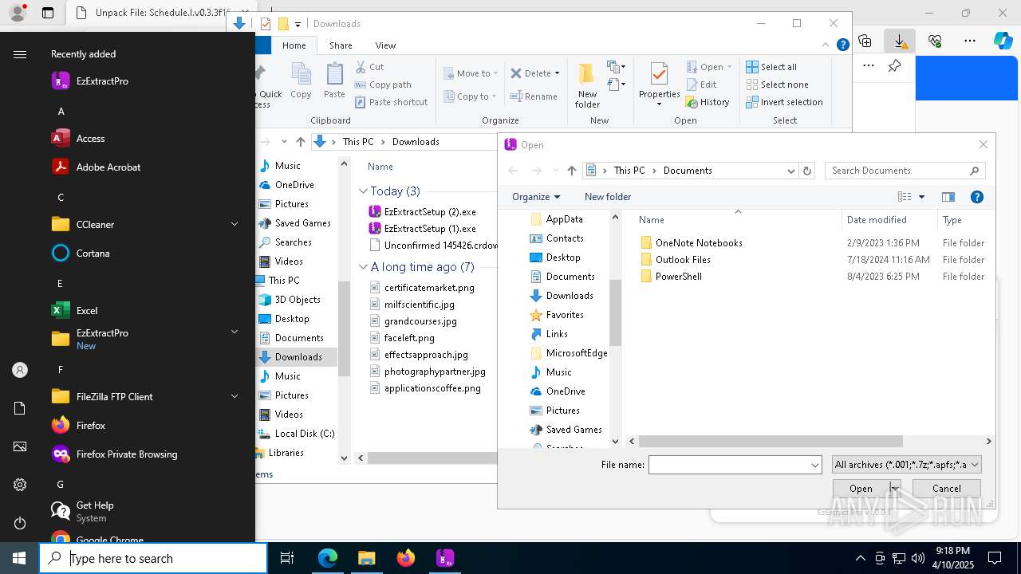This screenshot has height=574, width=1021.
Task: Open Delete dropdown arrow in ribbon
Action: [x=557, y=73]
